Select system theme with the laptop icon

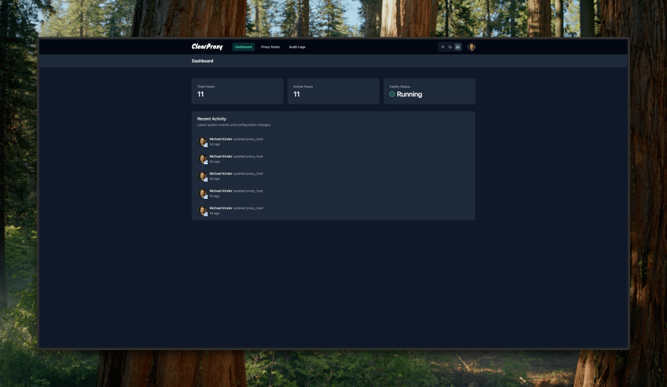coord(457,46)
